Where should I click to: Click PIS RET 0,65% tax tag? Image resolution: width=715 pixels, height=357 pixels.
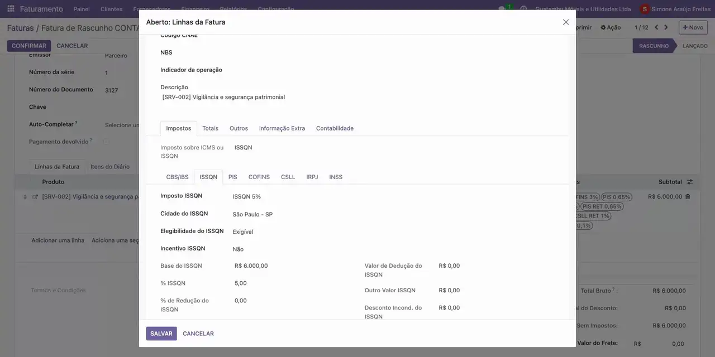[x=602, y=206]
